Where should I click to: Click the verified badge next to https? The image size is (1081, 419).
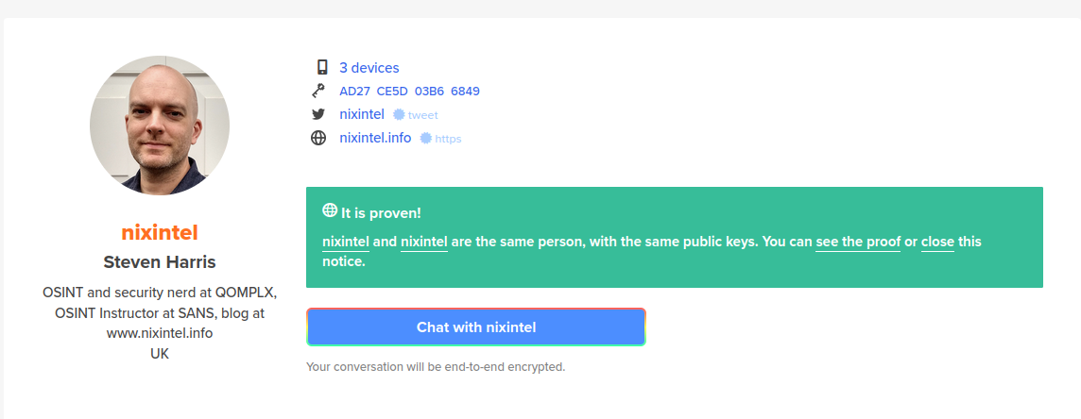(426, 139)
